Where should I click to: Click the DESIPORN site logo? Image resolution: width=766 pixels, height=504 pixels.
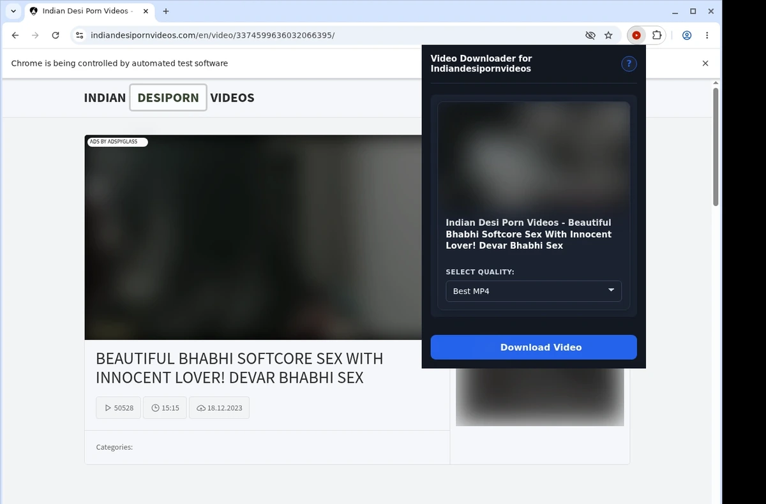168,98
